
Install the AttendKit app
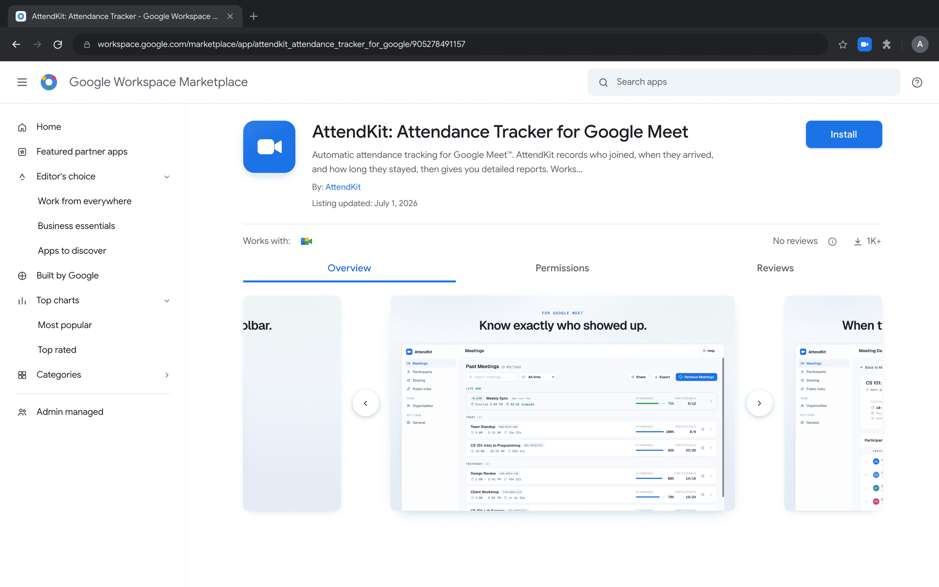[843, 134]
